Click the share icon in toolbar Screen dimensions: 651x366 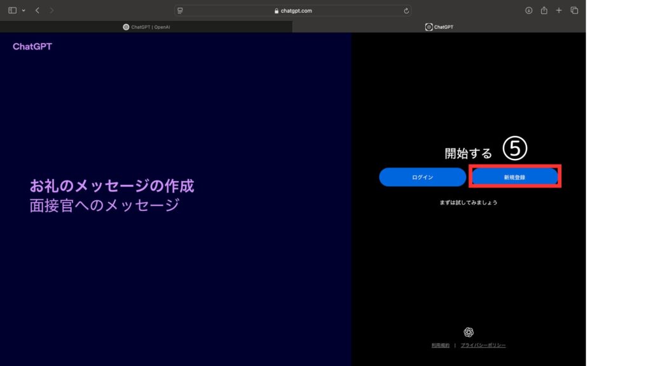tap(544, 10)
